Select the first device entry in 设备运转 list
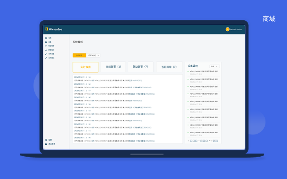 [x=203, y=72]
